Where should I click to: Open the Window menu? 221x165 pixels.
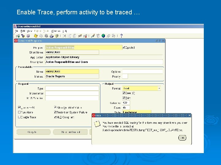coord(56,31)
